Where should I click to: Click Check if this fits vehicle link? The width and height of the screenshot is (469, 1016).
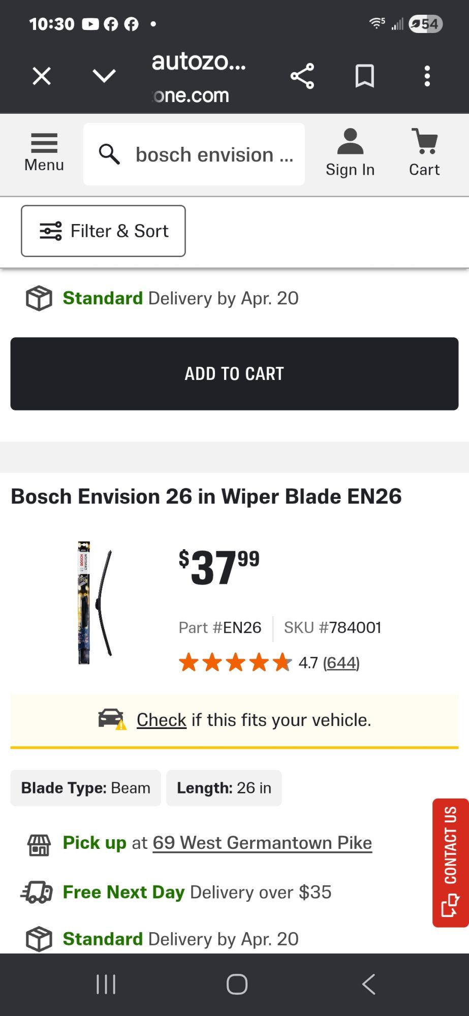click(x=161, y=720)
